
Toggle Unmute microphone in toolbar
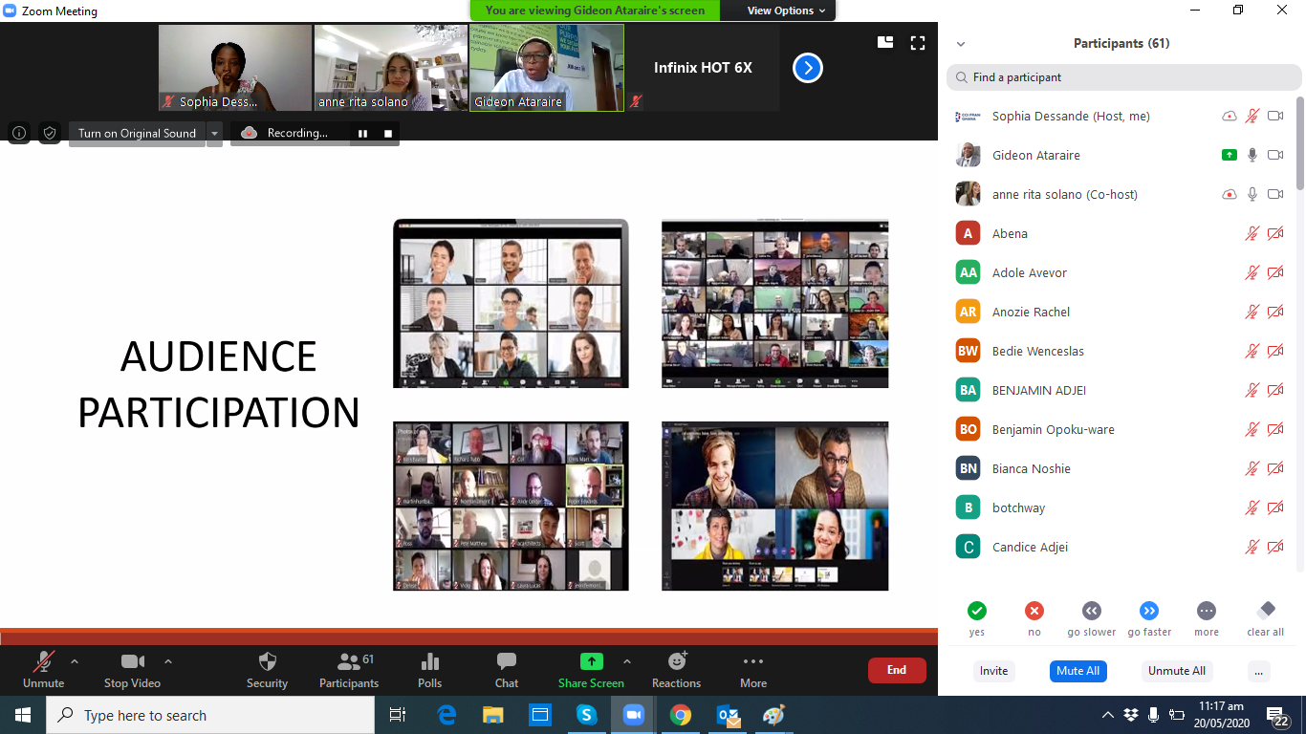point(44,661)
